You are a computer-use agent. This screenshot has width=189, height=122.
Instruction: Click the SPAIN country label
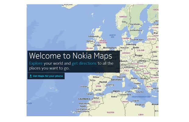tap(98, 86)
